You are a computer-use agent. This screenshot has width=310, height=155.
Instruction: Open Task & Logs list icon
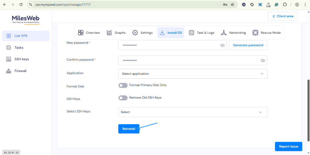pos(191,33)
